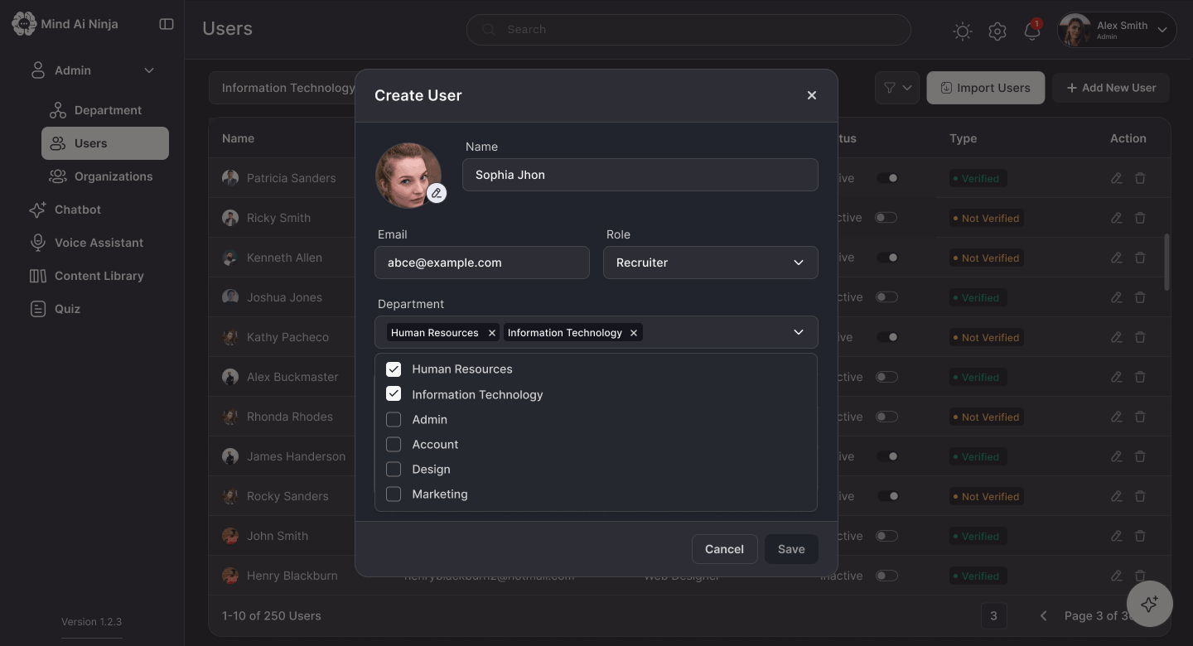1193x646 pixels.
Task: Switch theme with the sun icon
Action: click(963, 31)
